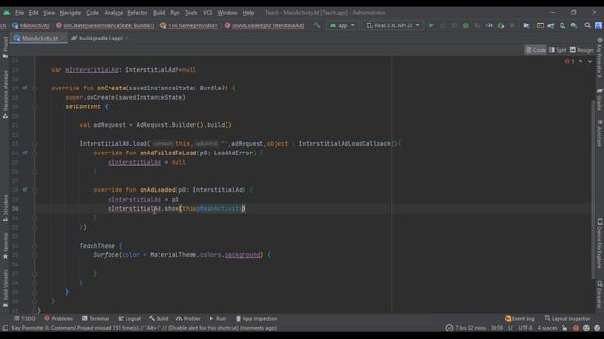Open Device File Explorer right sidebar tab
604x339 pixels.
click(600, 244)
